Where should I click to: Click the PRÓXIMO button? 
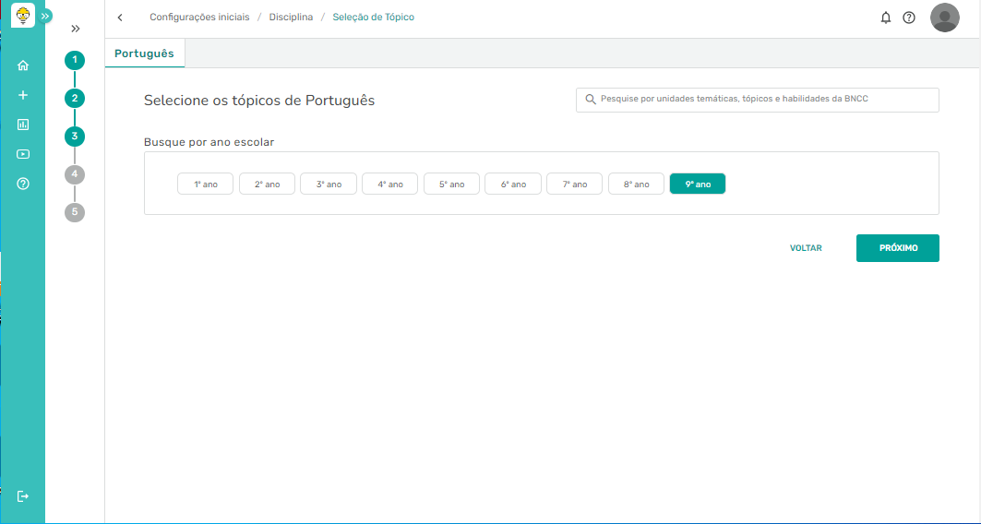(x=897, y=248)
